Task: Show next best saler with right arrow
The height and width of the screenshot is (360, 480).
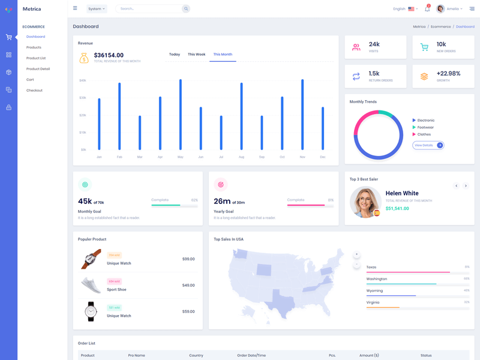Action: coord(466,186)
